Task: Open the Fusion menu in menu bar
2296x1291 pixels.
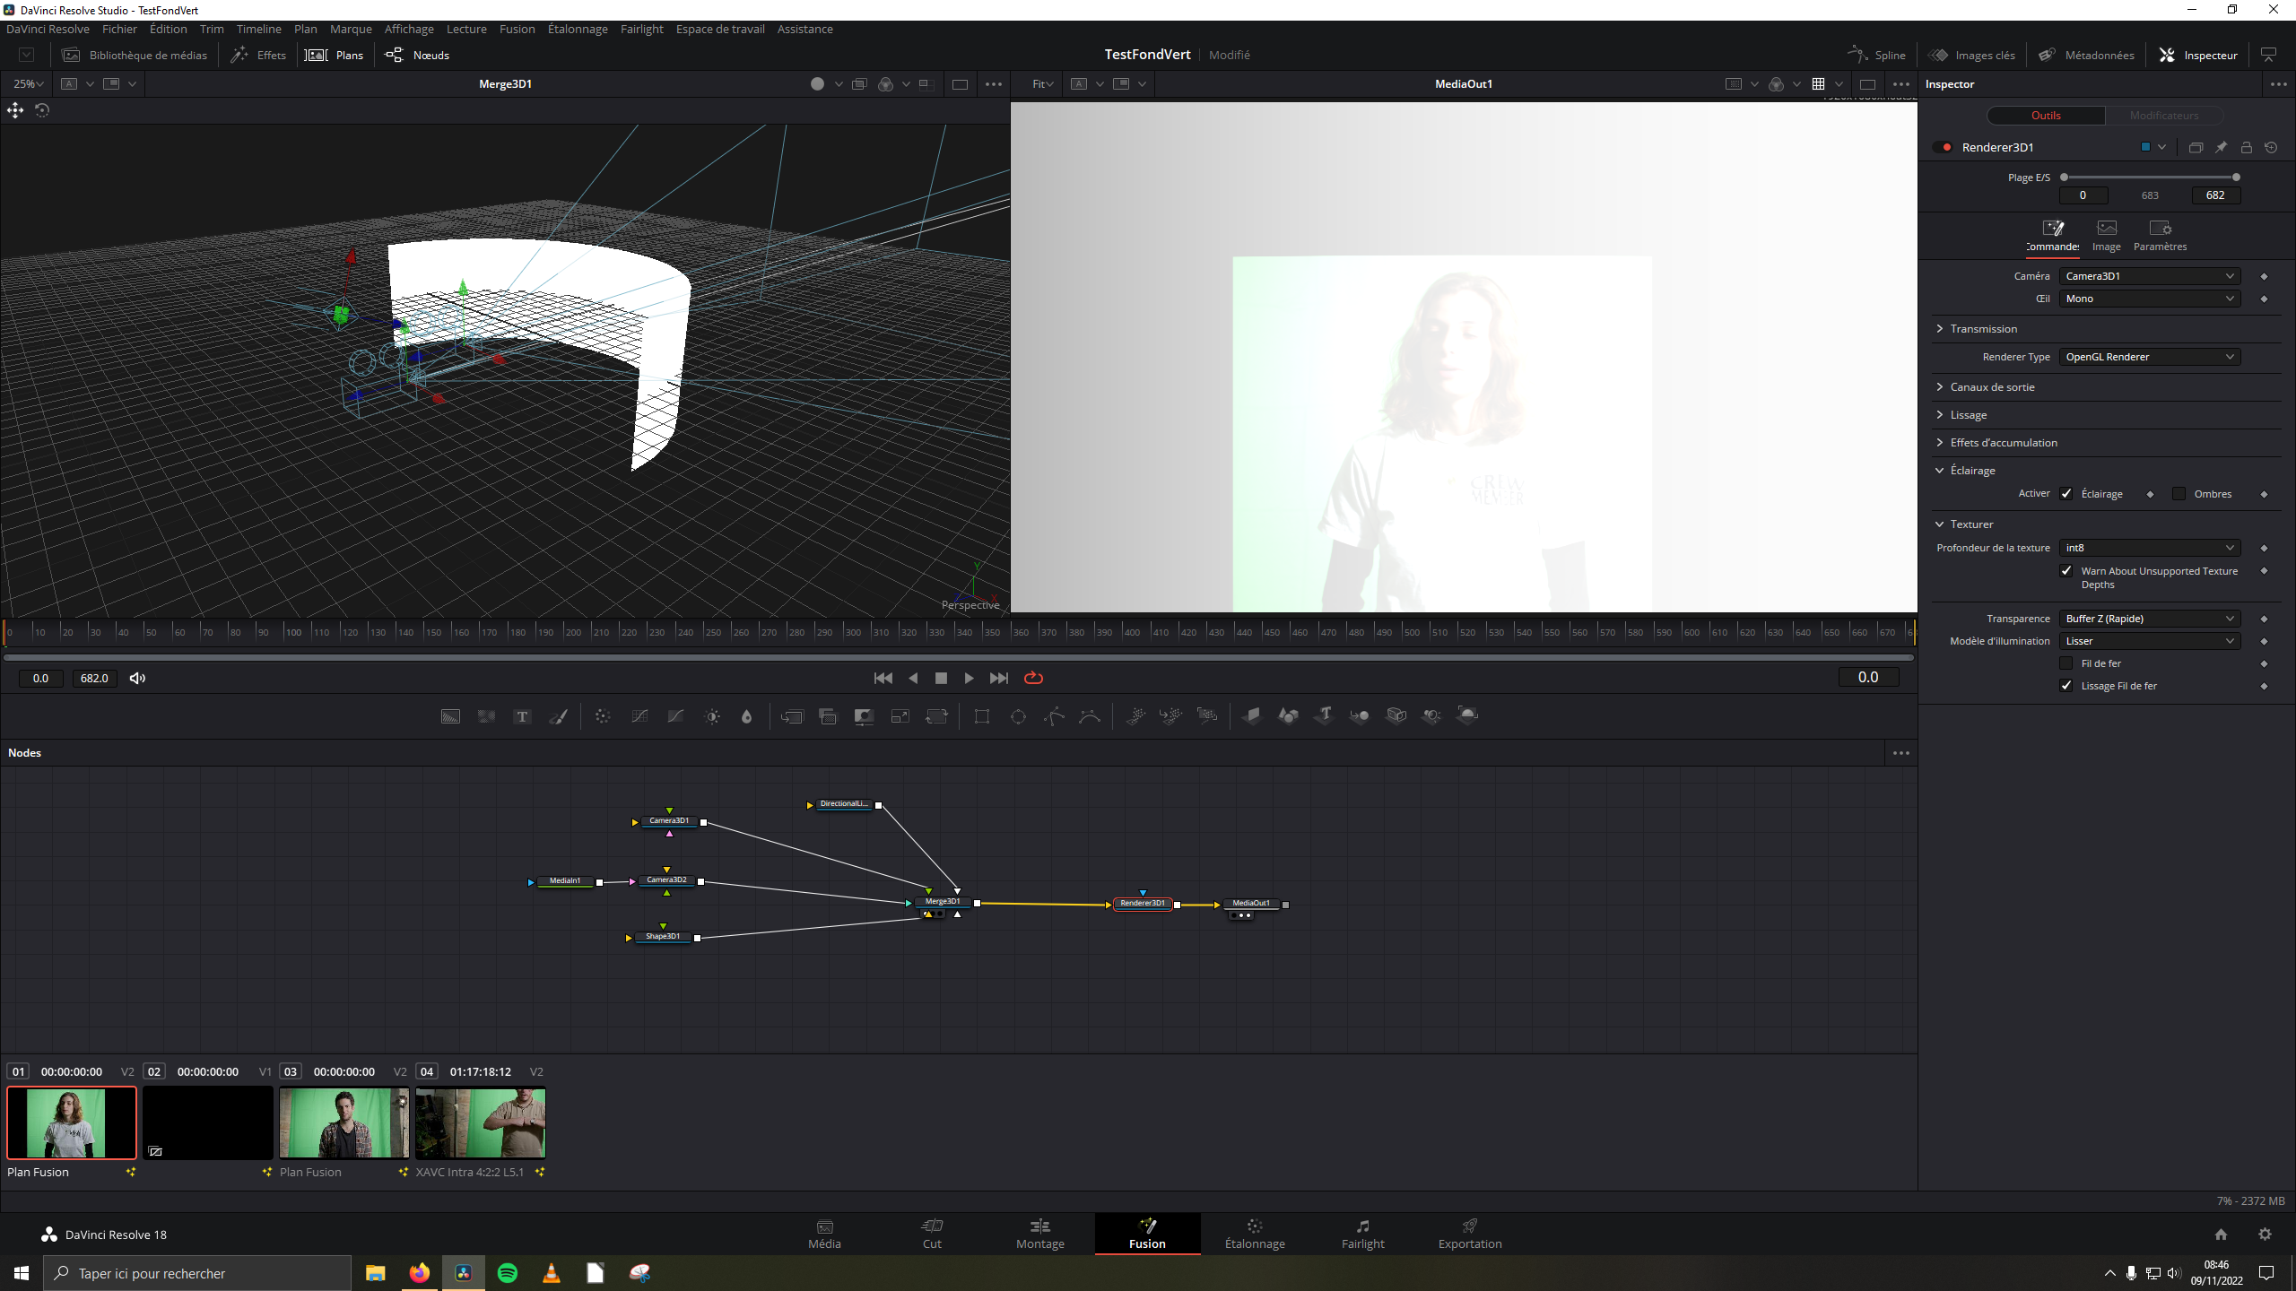Action: [517, 29]
